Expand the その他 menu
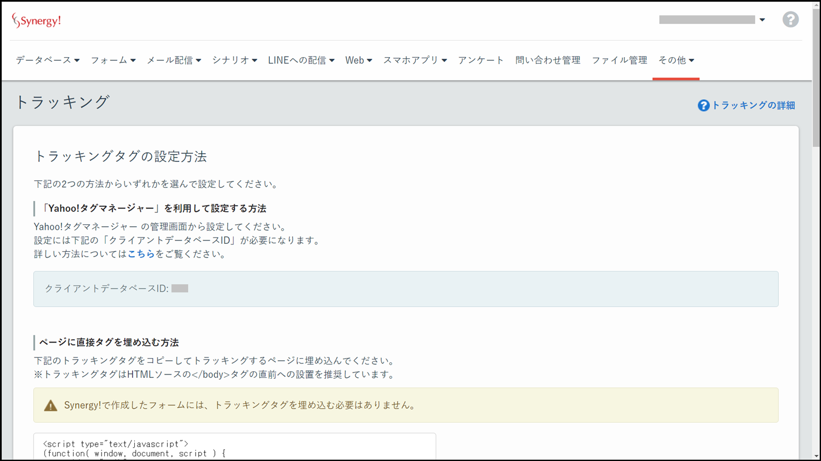821x461 pixels. click(x=676, y=60)
